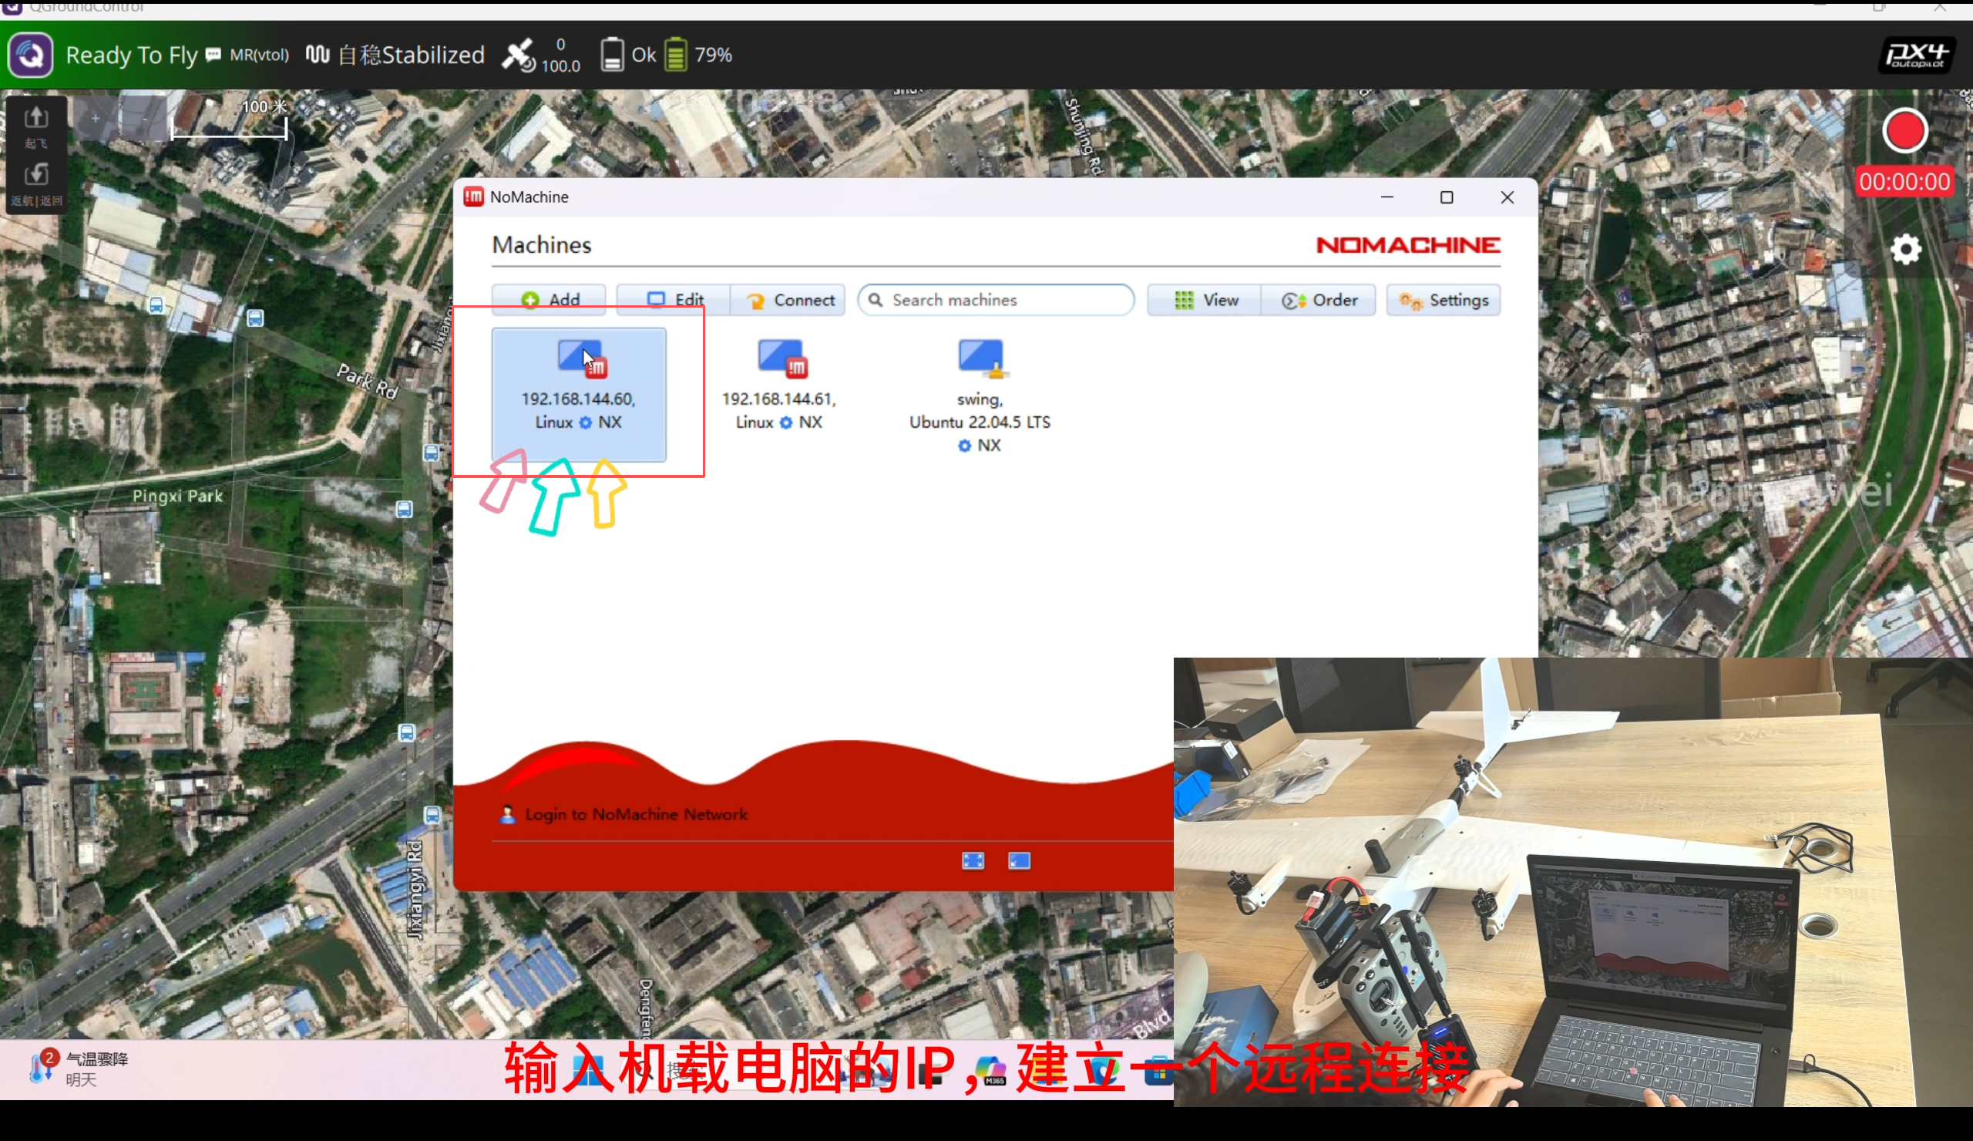The height and width of the screenshot is (1141, 1973).
Task: Click the PX4 autopilot logo
Action: tap(1916, 55)
